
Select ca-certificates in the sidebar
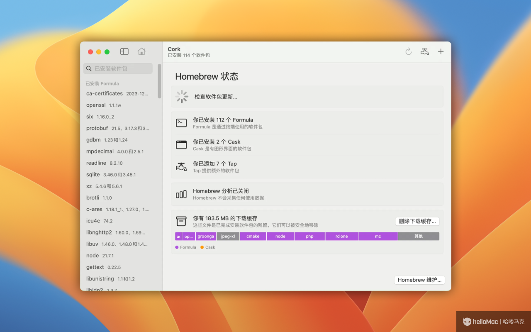coord(118,93)
